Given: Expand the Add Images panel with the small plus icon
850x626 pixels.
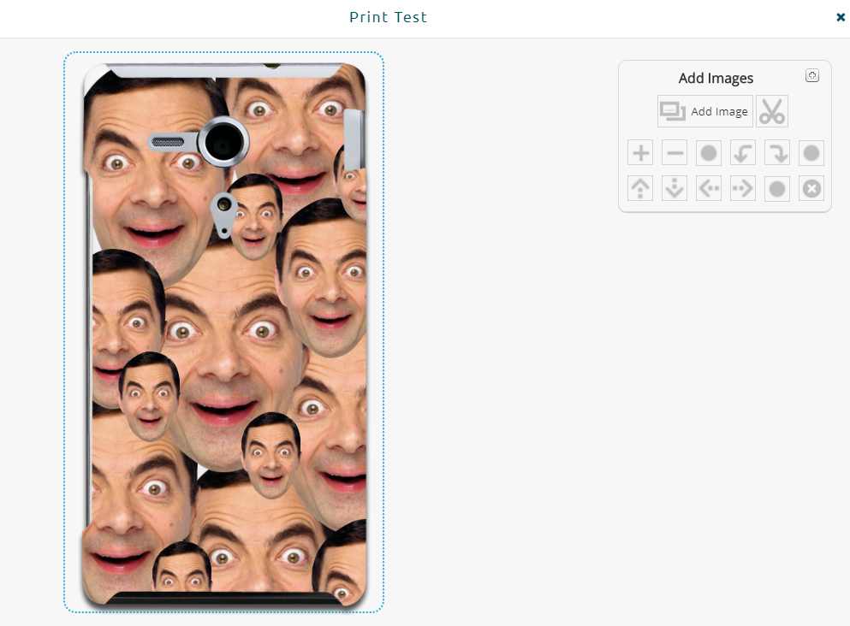Looking at the screenshot, I should pyautogui.click(x=812, y=75).
